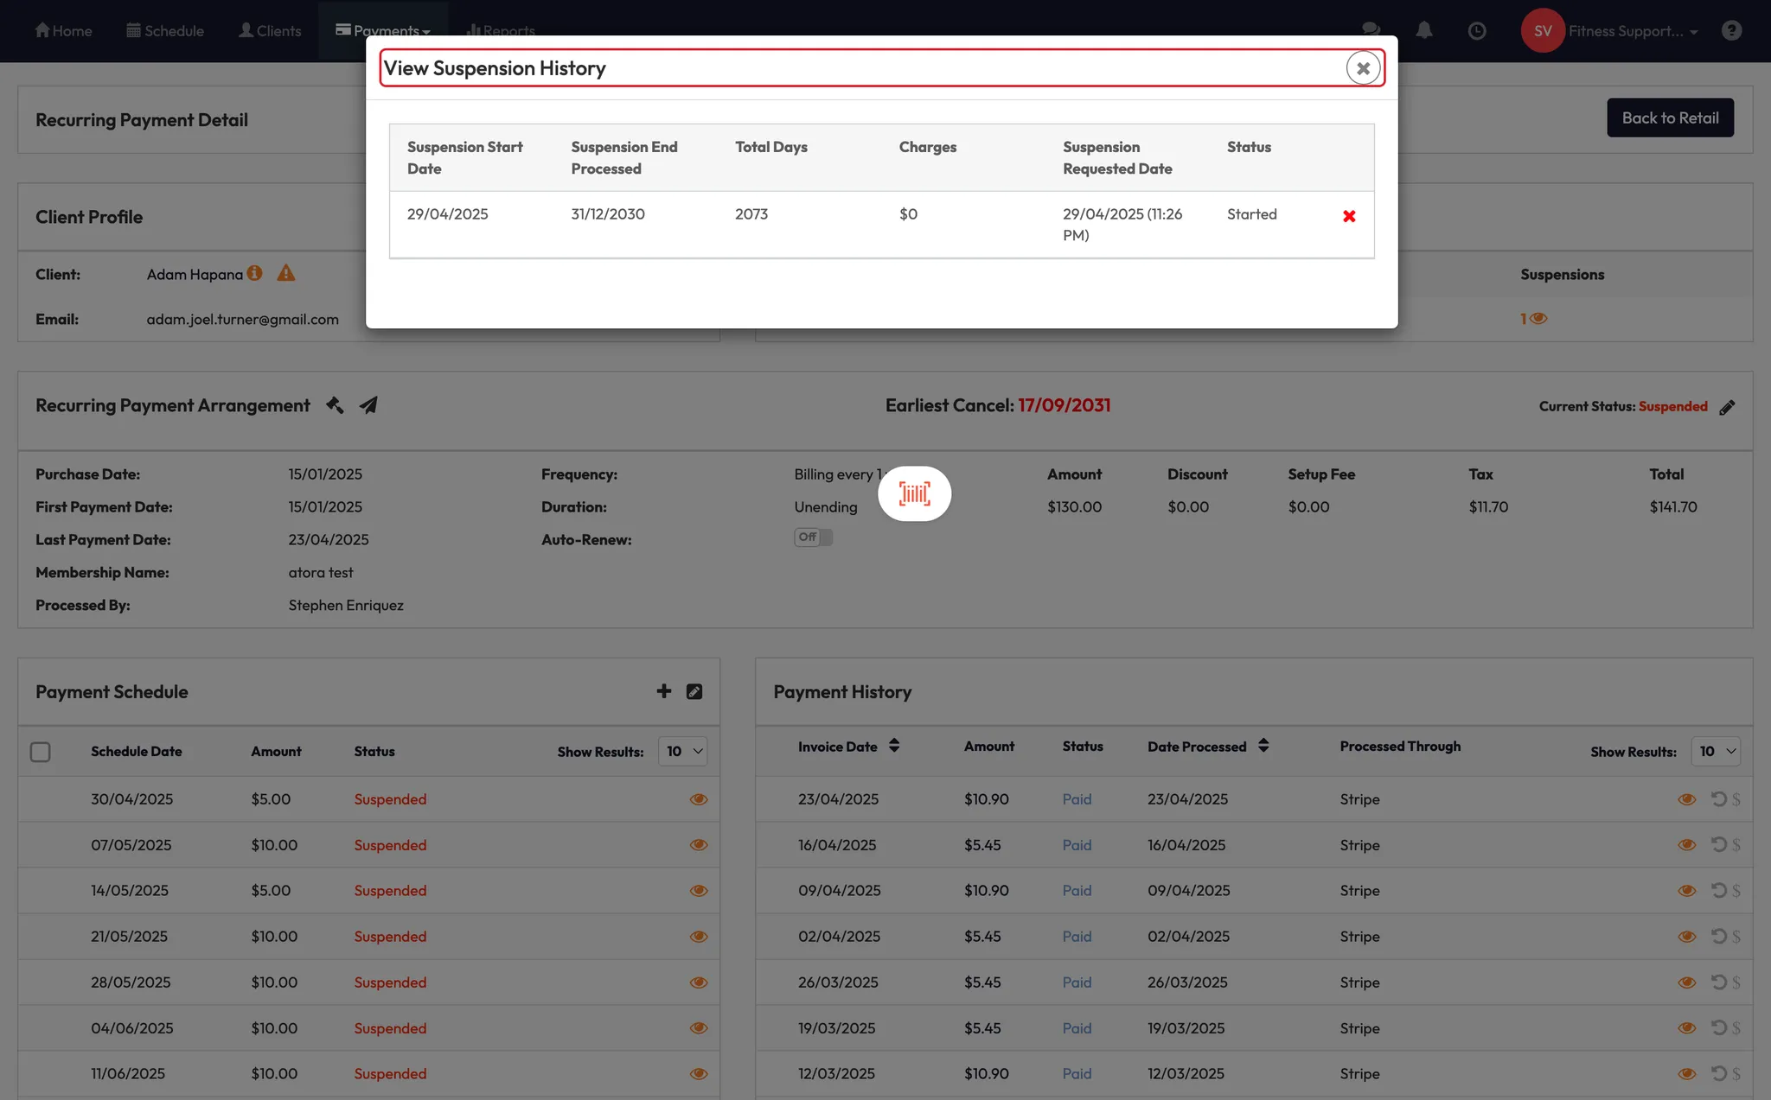The image size is (1771, 1100).
Task: Delete the suspension row with red X
Action: pyautogui.click(x=1348, y=216)
